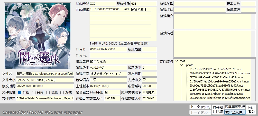Save screenshot to file 截屏至文件...
This screenshot has height=116, width=258.
(235, 112)
